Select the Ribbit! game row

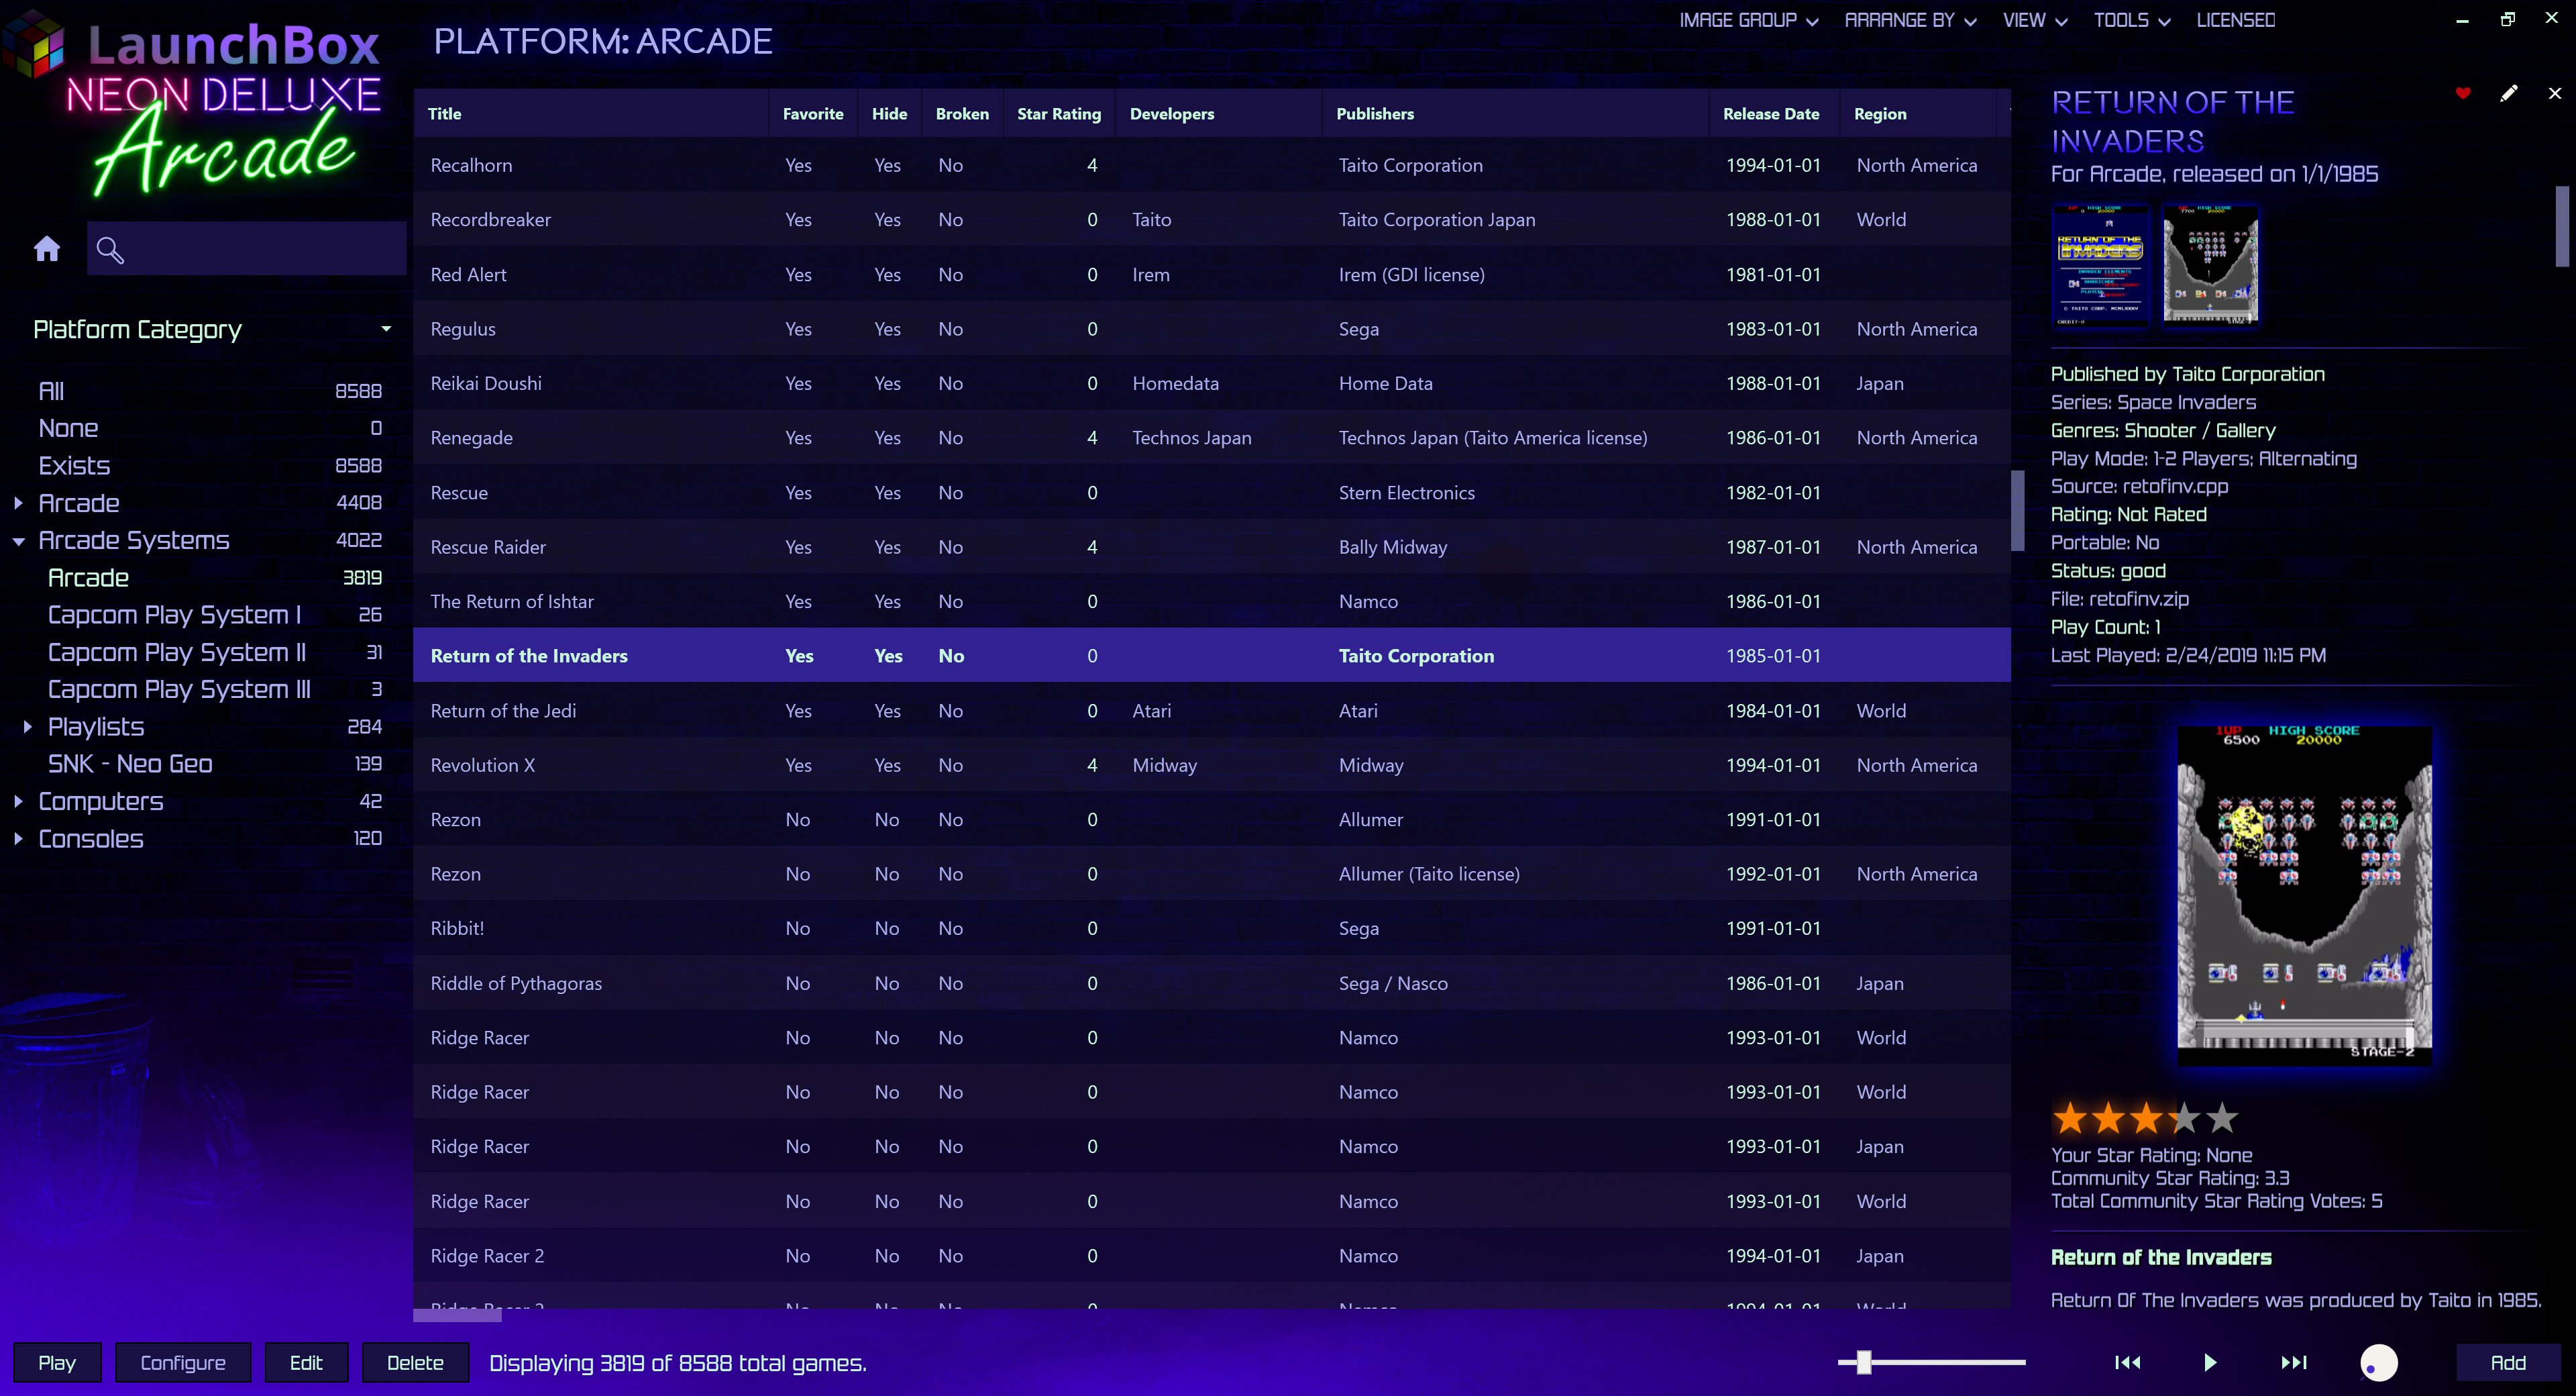point(1211,928)
